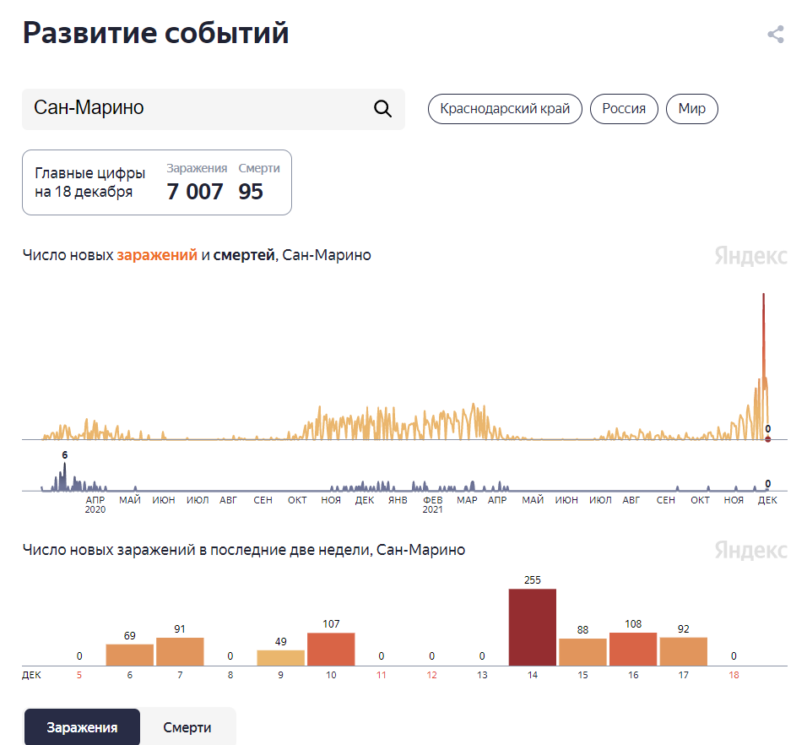The height and width of the screenshot is (745, 807).
Task: Click the 92 bar for December 17
Action: [684, 652]
